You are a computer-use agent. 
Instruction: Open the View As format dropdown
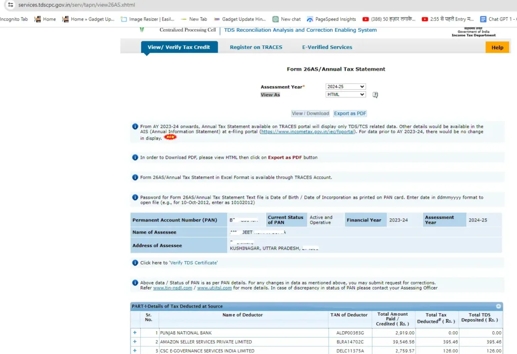click(x=345, y=94)
